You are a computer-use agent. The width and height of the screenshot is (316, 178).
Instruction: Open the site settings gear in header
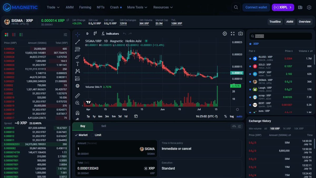pos(309,7)
